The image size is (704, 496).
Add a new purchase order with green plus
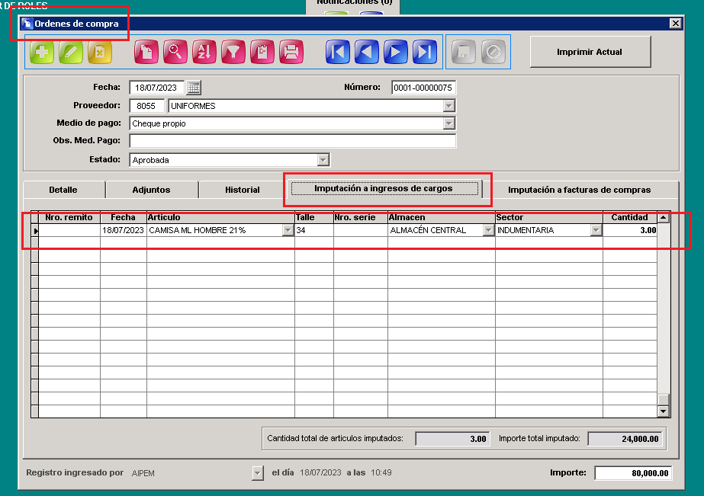point(42,52)
